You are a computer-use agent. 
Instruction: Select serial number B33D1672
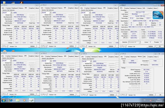coord(100,72)
